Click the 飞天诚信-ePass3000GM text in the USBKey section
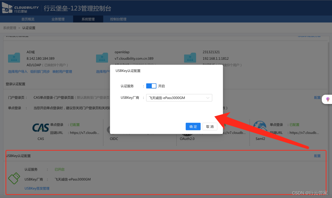Screen dimensions: 332x198 73,179
